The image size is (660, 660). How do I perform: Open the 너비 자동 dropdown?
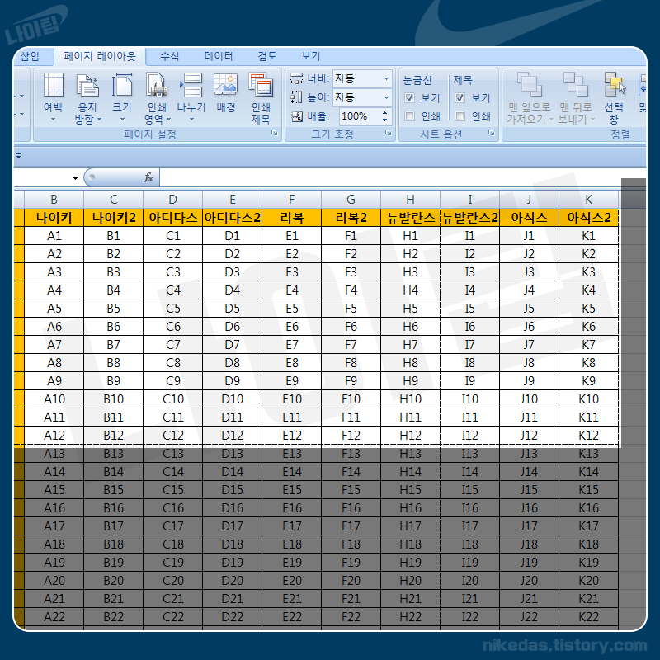coord(386,78)
